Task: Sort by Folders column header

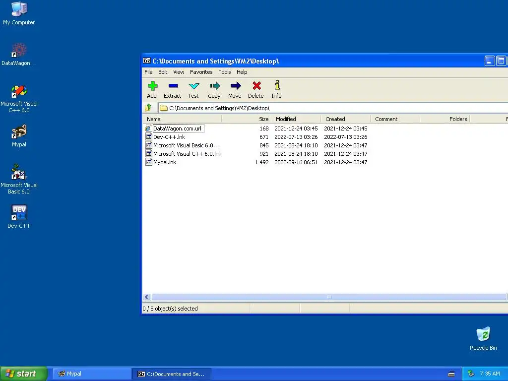Action: click(445, 119)
